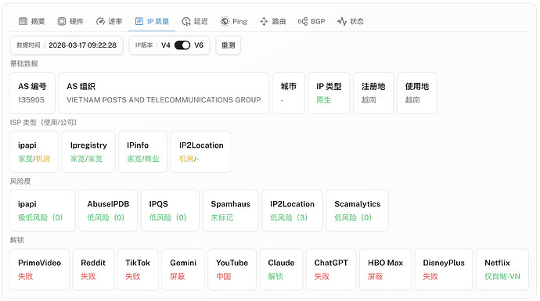The width and height of the screenshot is (540, 301).
Task: Click the 重测 retest button
Action: (228, 45)
